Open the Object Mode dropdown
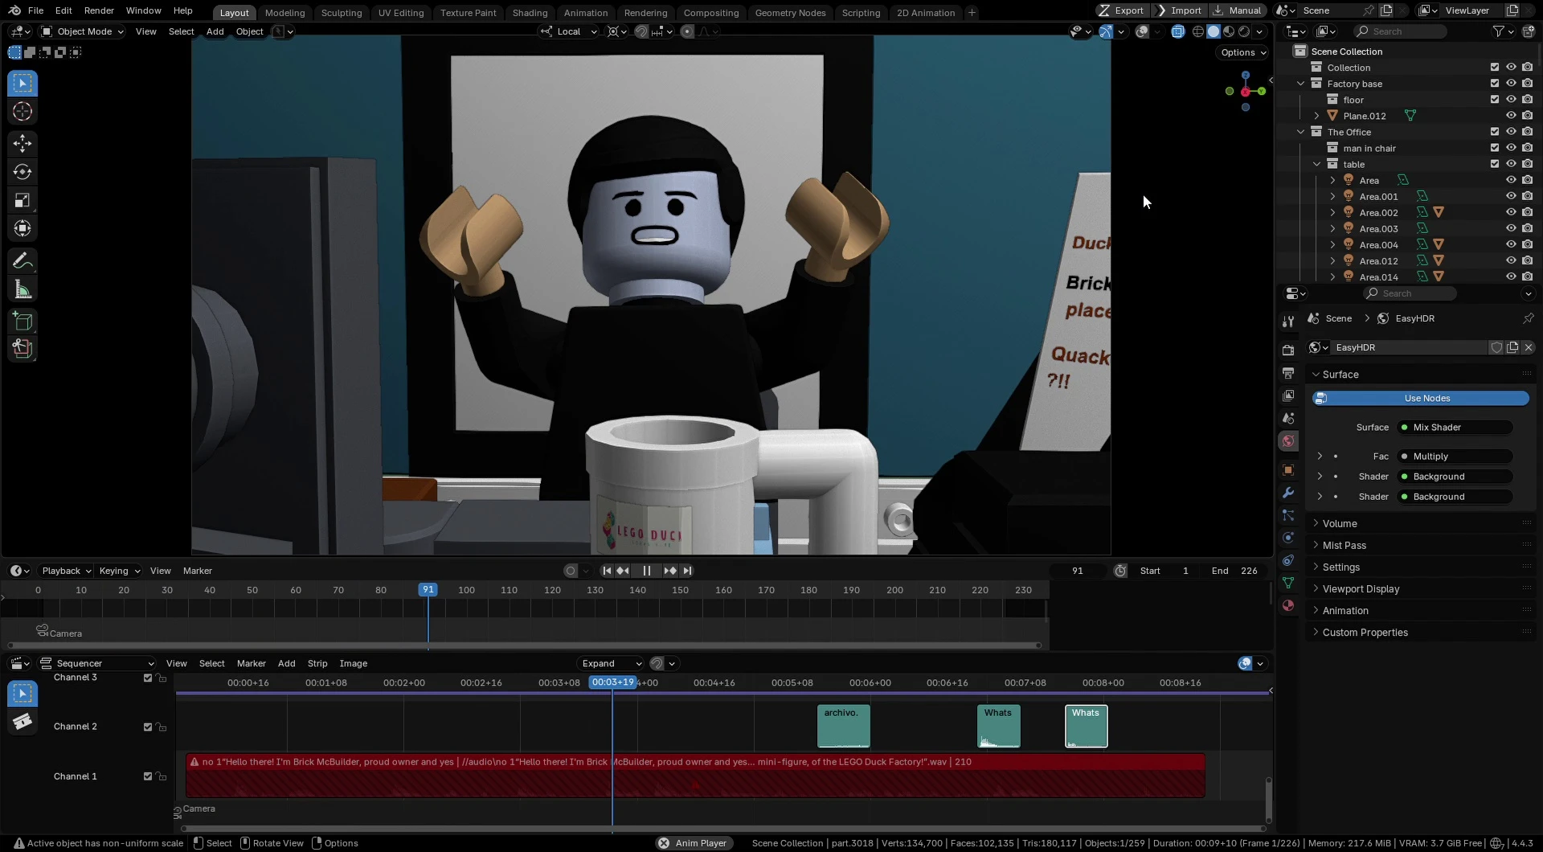Screen dimensions: 1543x852 pyautogui.click(x=83, y=31)
